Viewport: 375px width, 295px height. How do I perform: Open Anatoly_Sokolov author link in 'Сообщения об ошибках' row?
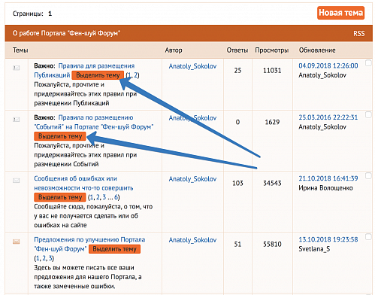[192, 179]
